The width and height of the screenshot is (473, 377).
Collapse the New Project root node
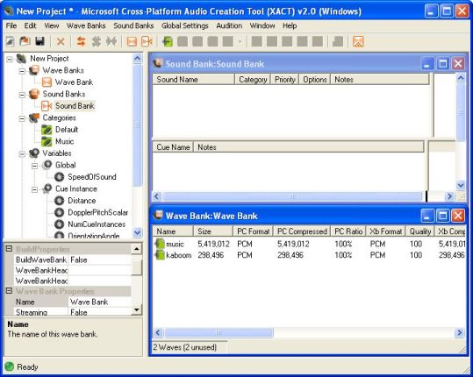(x=10, y=59)
